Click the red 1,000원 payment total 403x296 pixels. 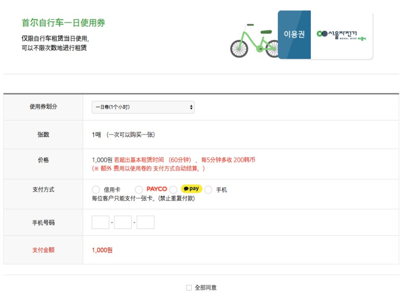click(102, 250)
